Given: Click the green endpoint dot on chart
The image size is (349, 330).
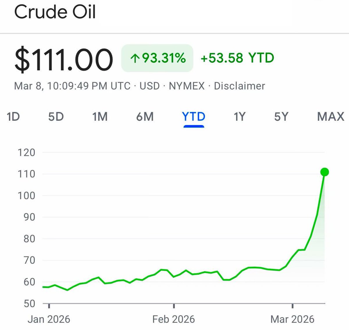Looking at the screenshot, I should [325, 172].
